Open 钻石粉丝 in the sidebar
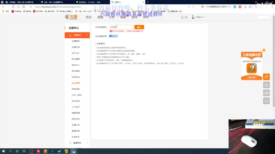275x154 pixels. point(76,77)
